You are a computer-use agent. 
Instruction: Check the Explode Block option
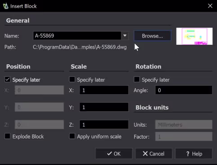click(x=8, y=136)
